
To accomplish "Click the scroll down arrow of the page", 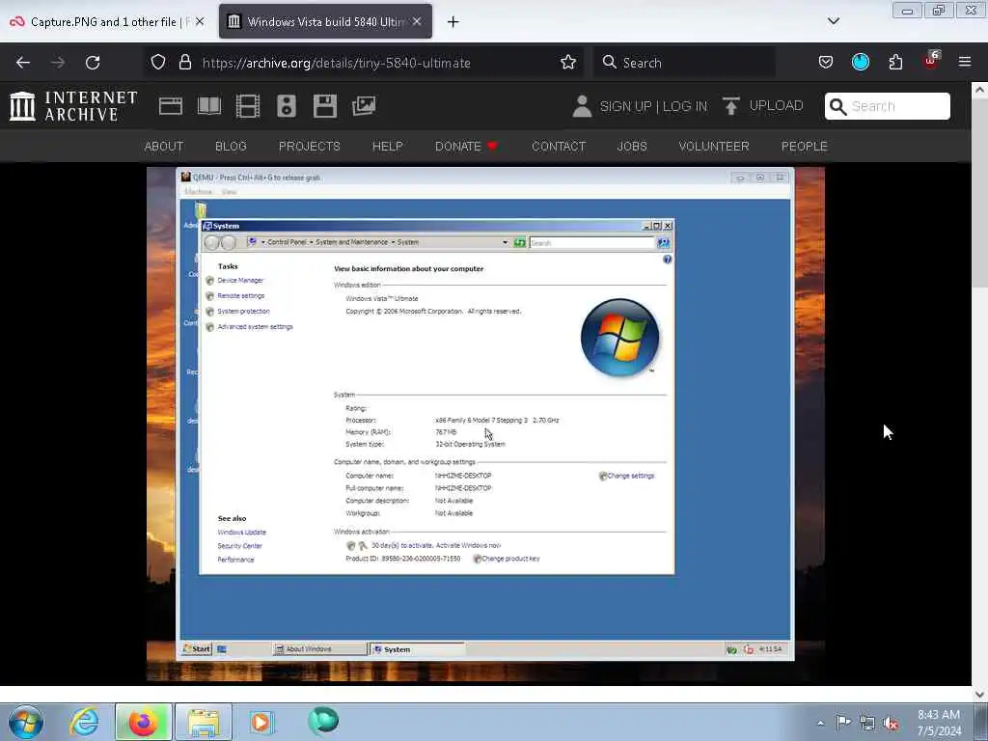I will (979, 693).
